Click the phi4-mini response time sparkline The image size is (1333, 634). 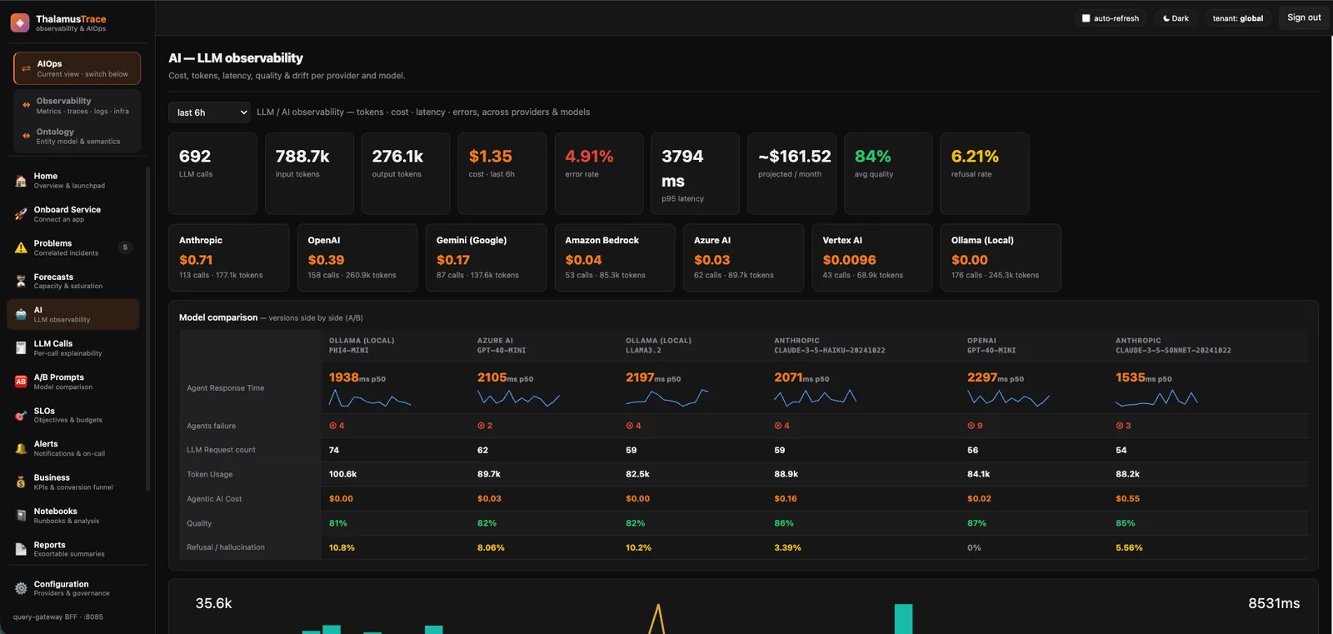tap(370, 398)
